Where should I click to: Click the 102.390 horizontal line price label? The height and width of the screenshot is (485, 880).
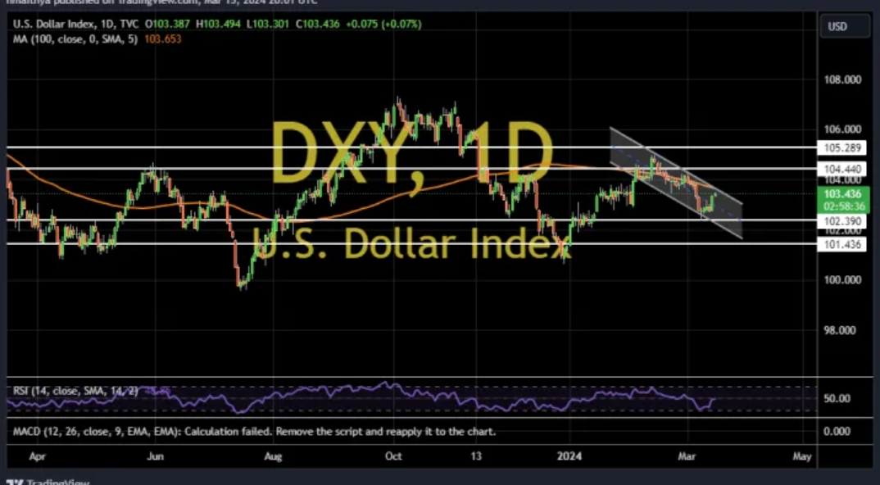pos(841,221)
